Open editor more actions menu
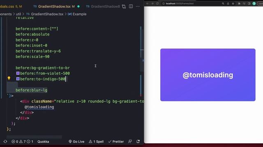Viewport: 263px width, 147px height. pyautogui.click(x=138, y=7)
